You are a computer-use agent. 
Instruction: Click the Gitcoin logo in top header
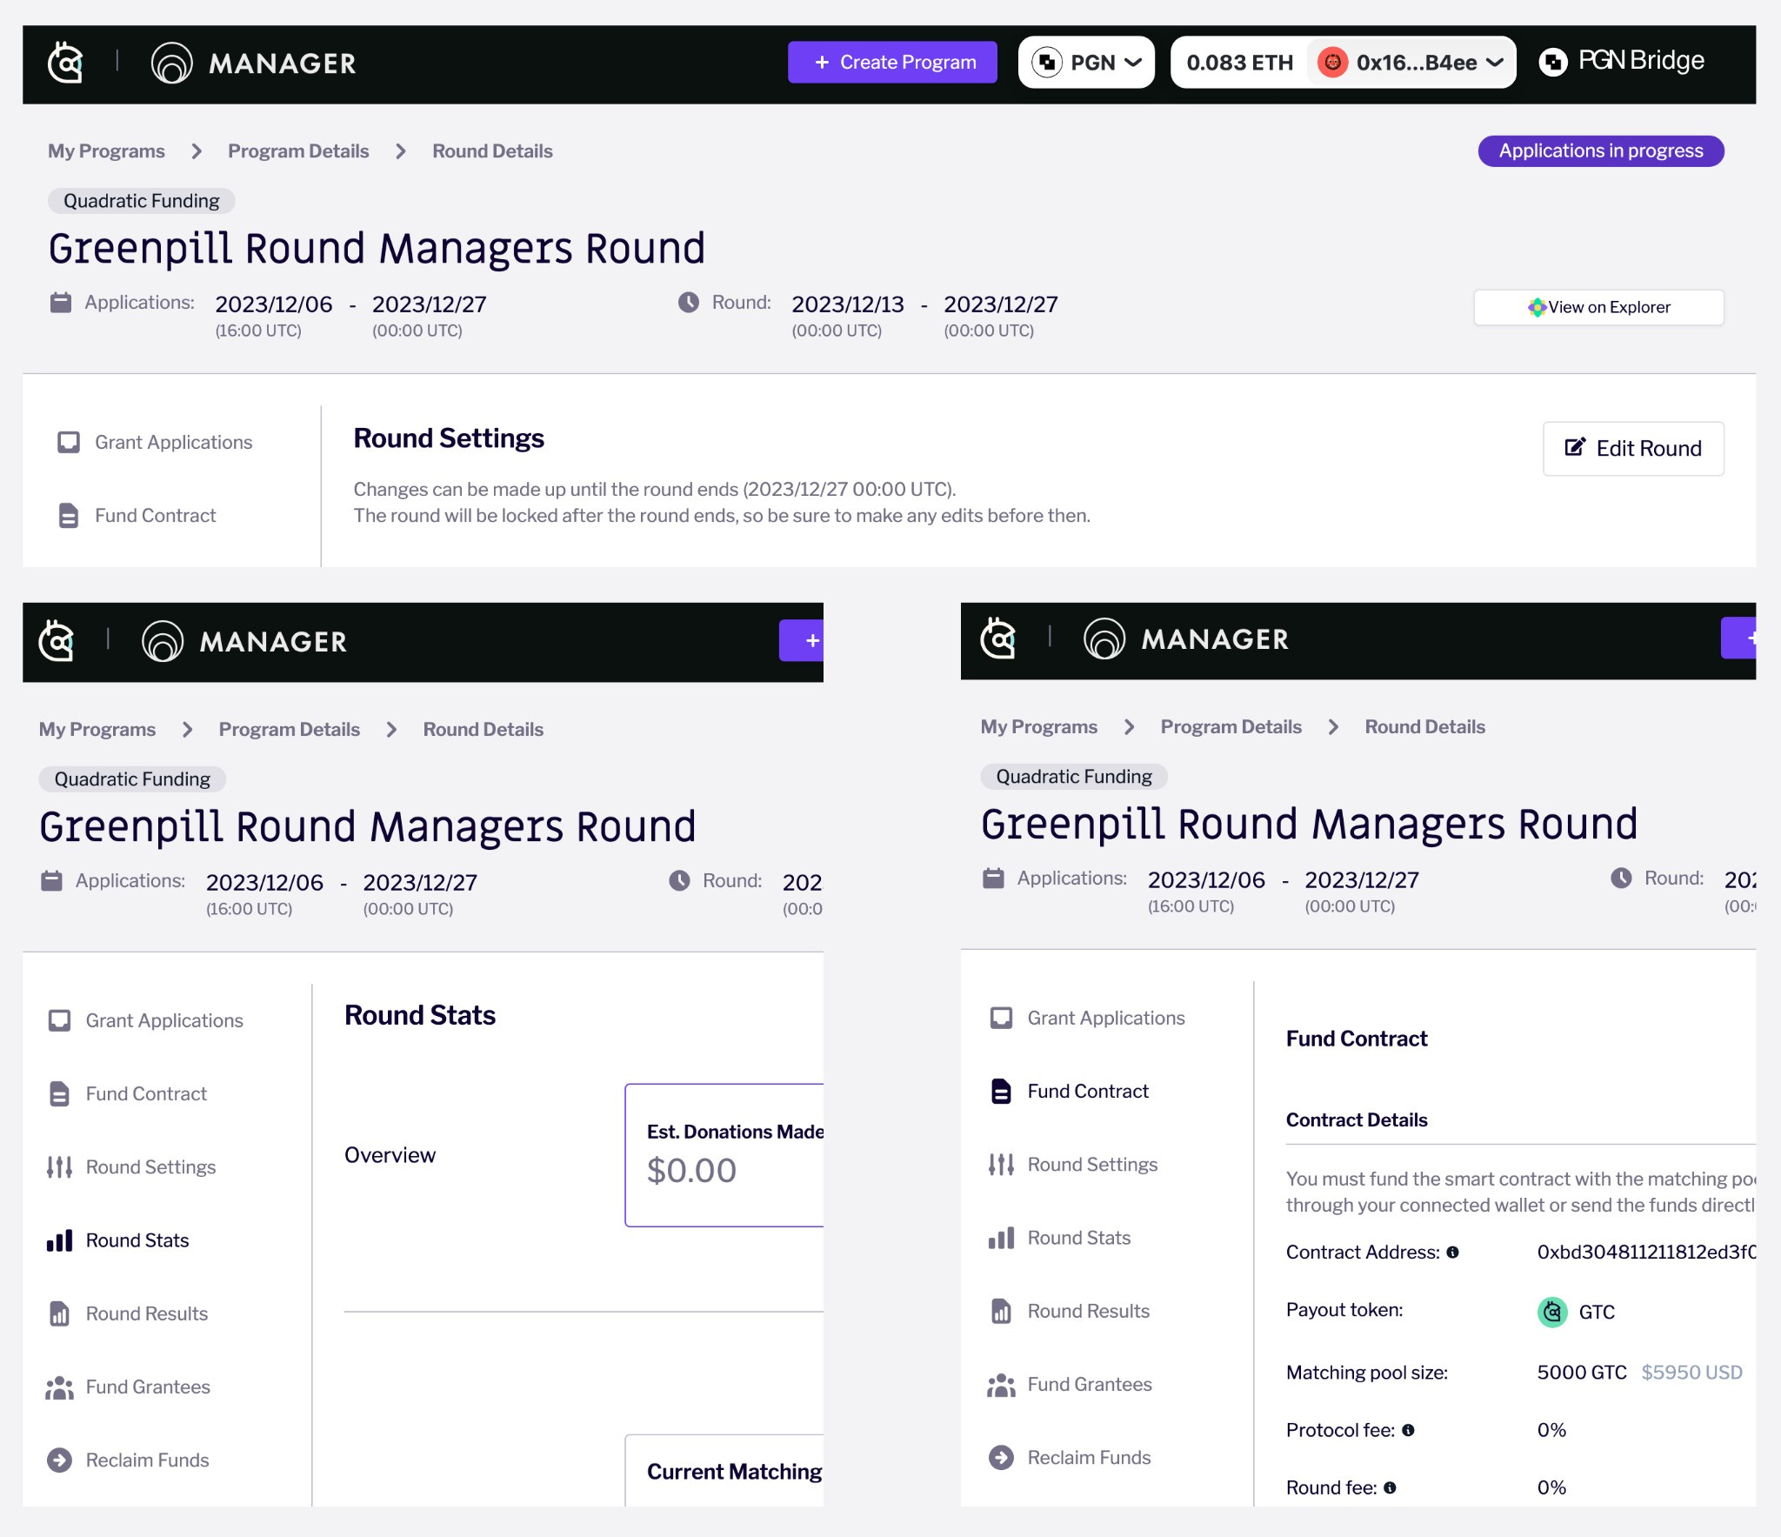(x=65, y=63)
